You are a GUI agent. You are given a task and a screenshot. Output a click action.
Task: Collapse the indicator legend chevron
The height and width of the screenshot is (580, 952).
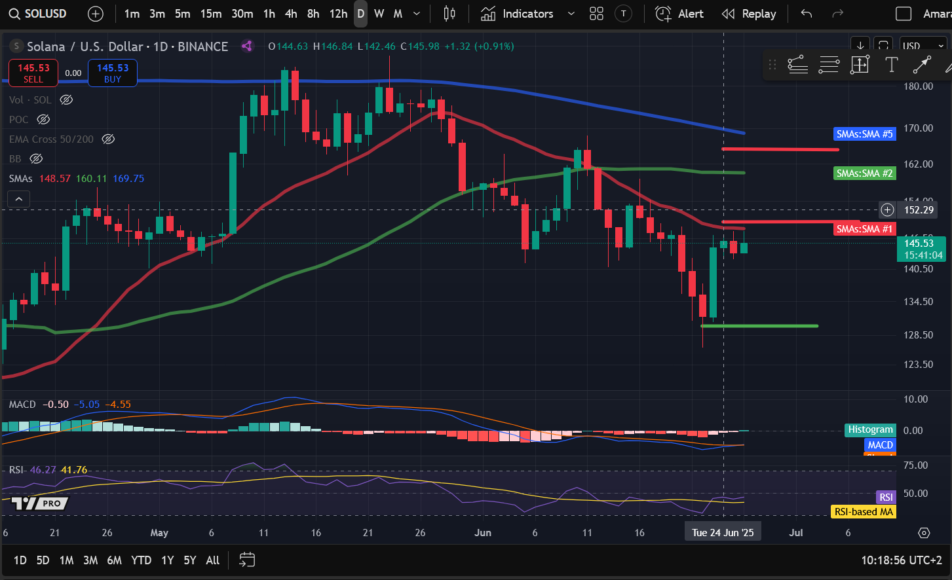click(x=19, y=199)
